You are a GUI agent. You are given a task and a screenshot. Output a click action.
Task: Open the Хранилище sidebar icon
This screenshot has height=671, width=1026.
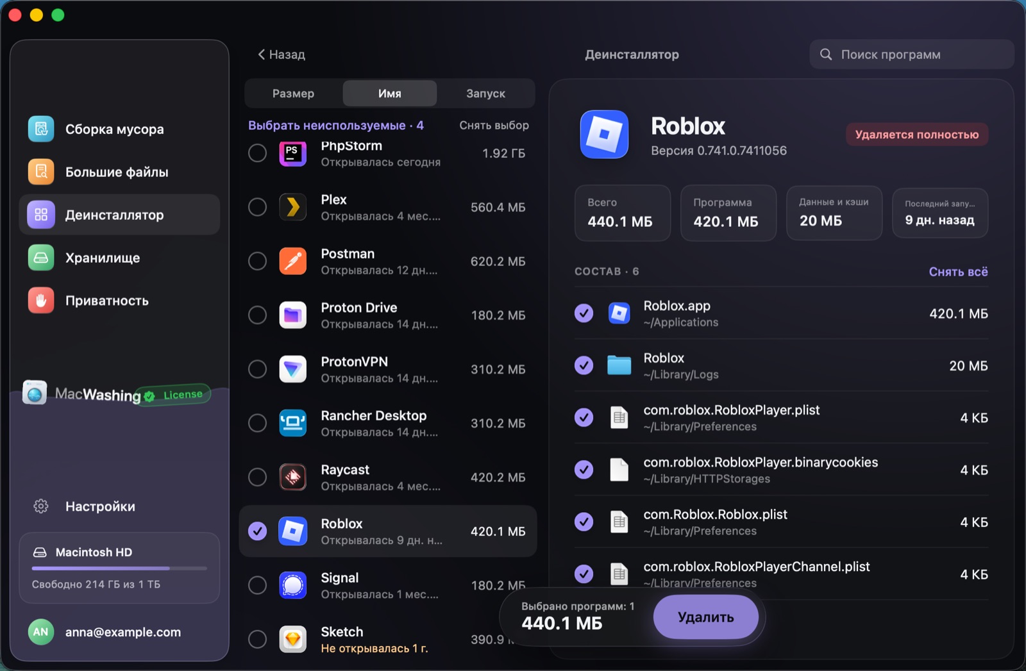coord(41,258)
